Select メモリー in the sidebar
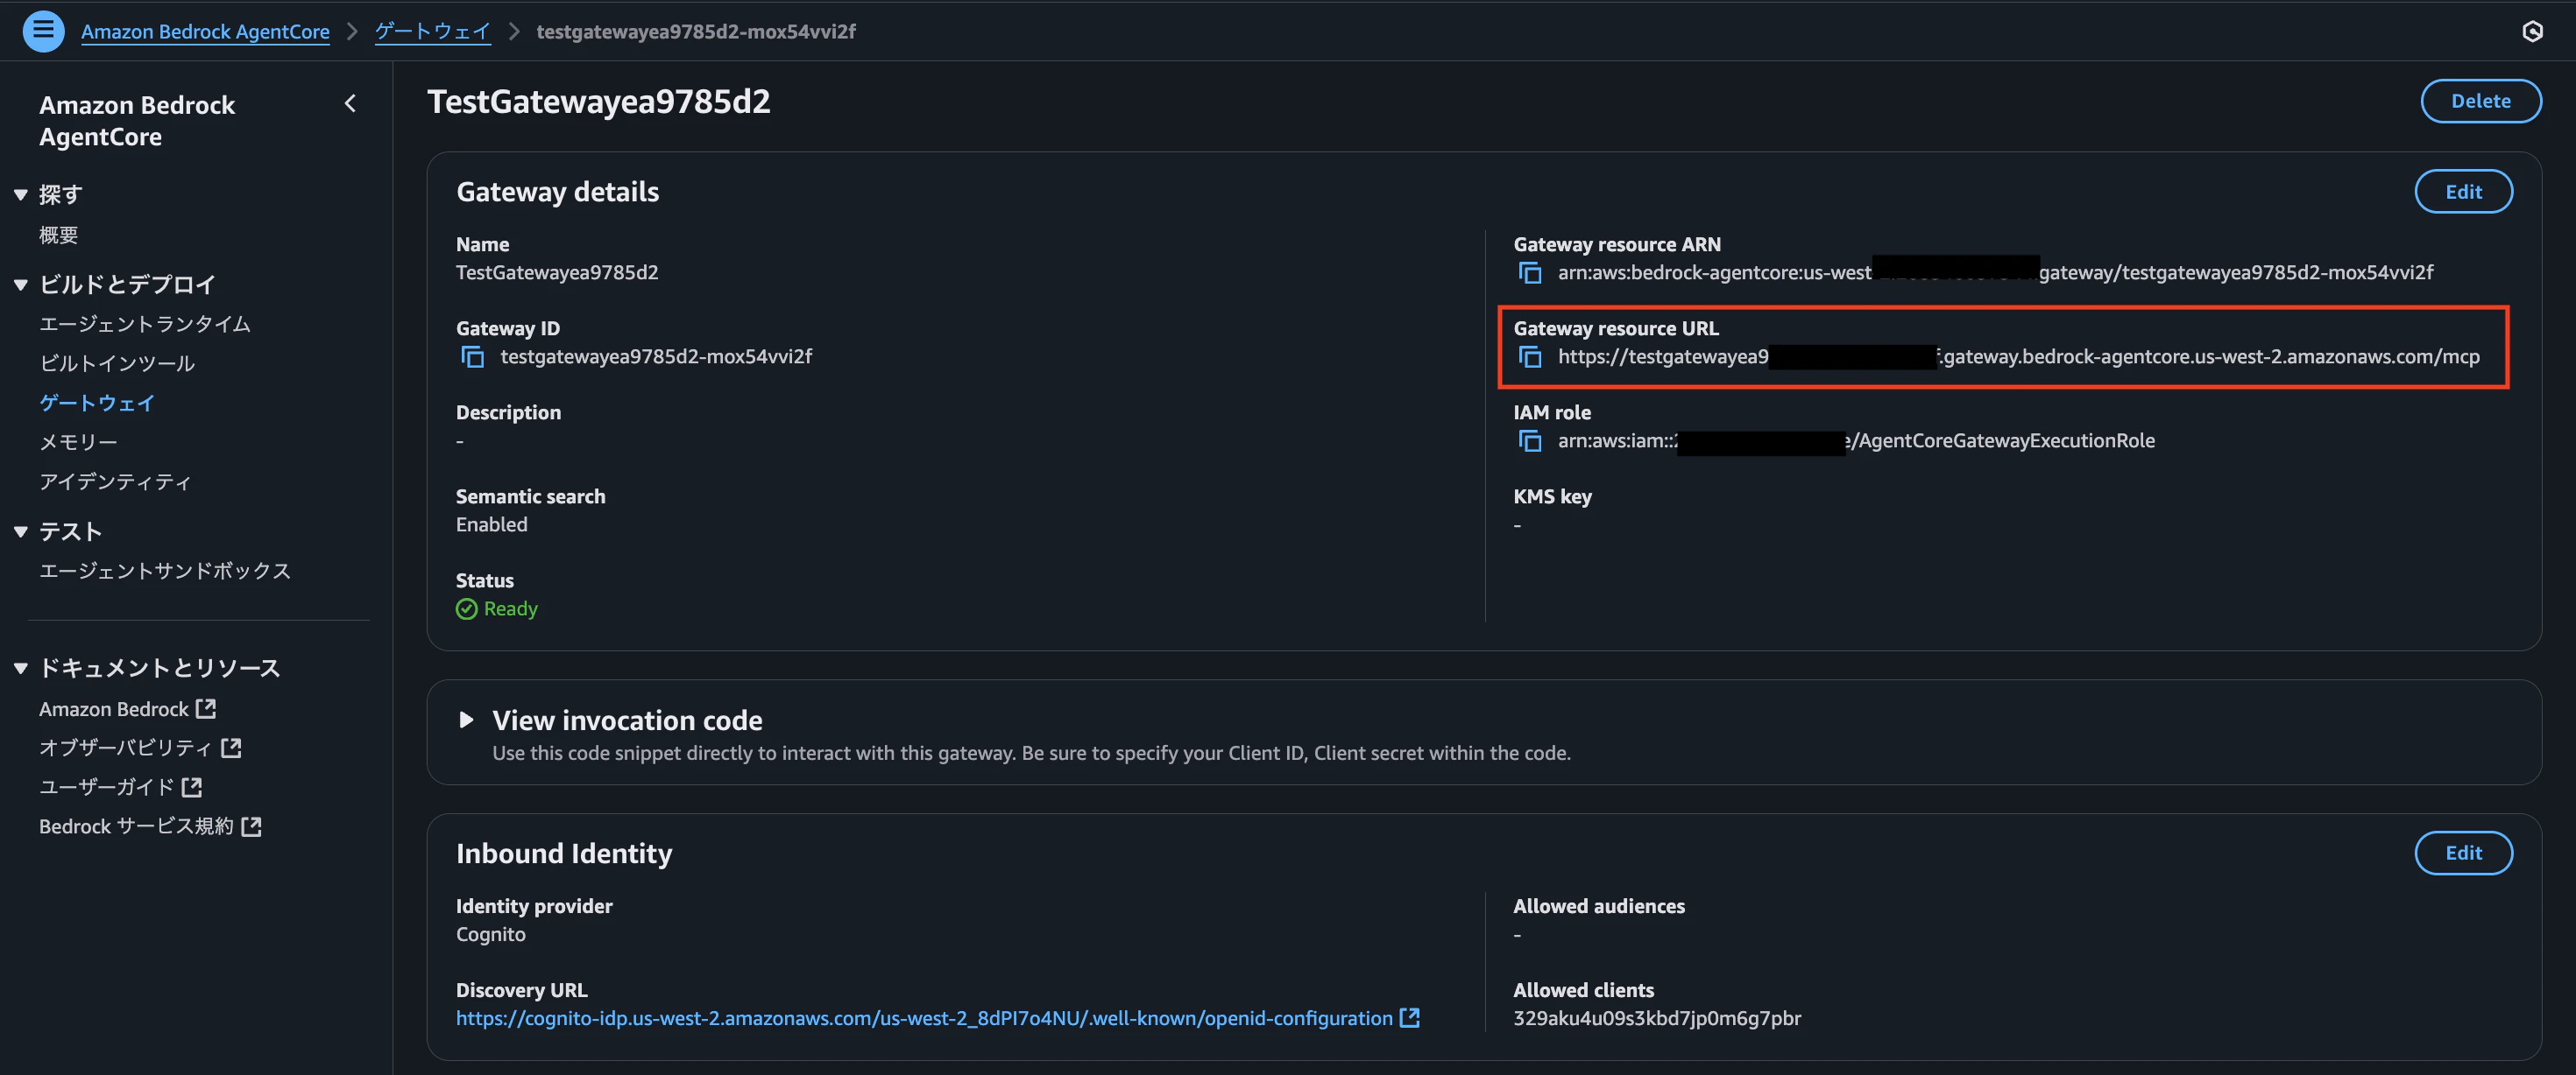Image resolution: width=2576 pixels, height=1075 pixels. (x=78, y=441)
